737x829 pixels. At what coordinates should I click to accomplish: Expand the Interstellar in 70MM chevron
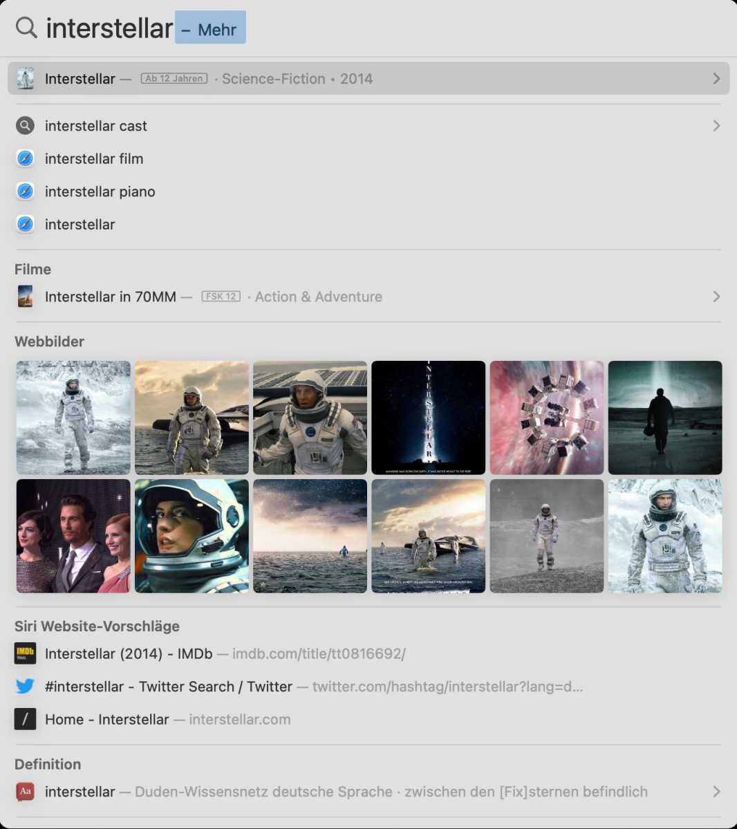716,296
